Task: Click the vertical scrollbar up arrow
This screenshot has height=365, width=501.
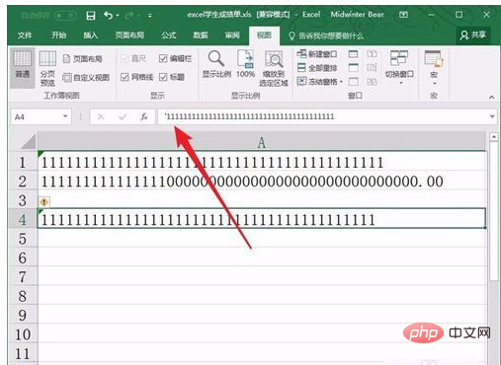Action: [x=493, y=136]
